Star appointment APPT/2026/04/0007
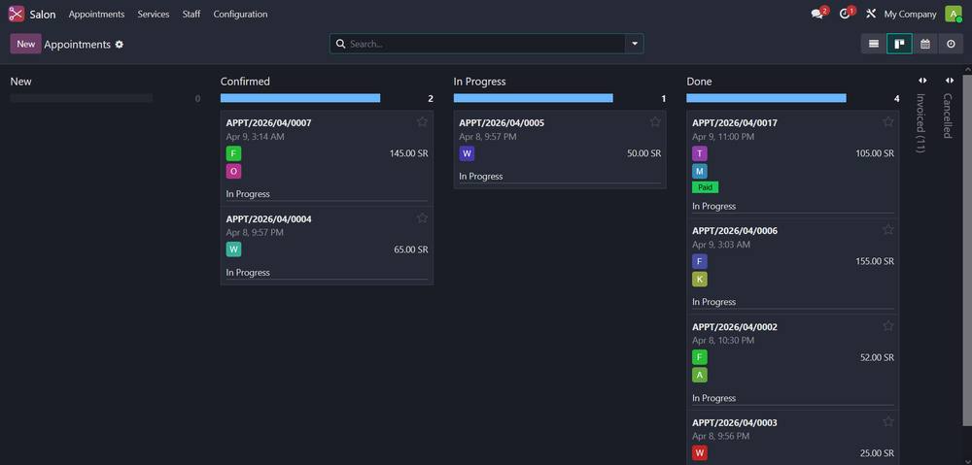972x465 pixels. pos(422,121)
